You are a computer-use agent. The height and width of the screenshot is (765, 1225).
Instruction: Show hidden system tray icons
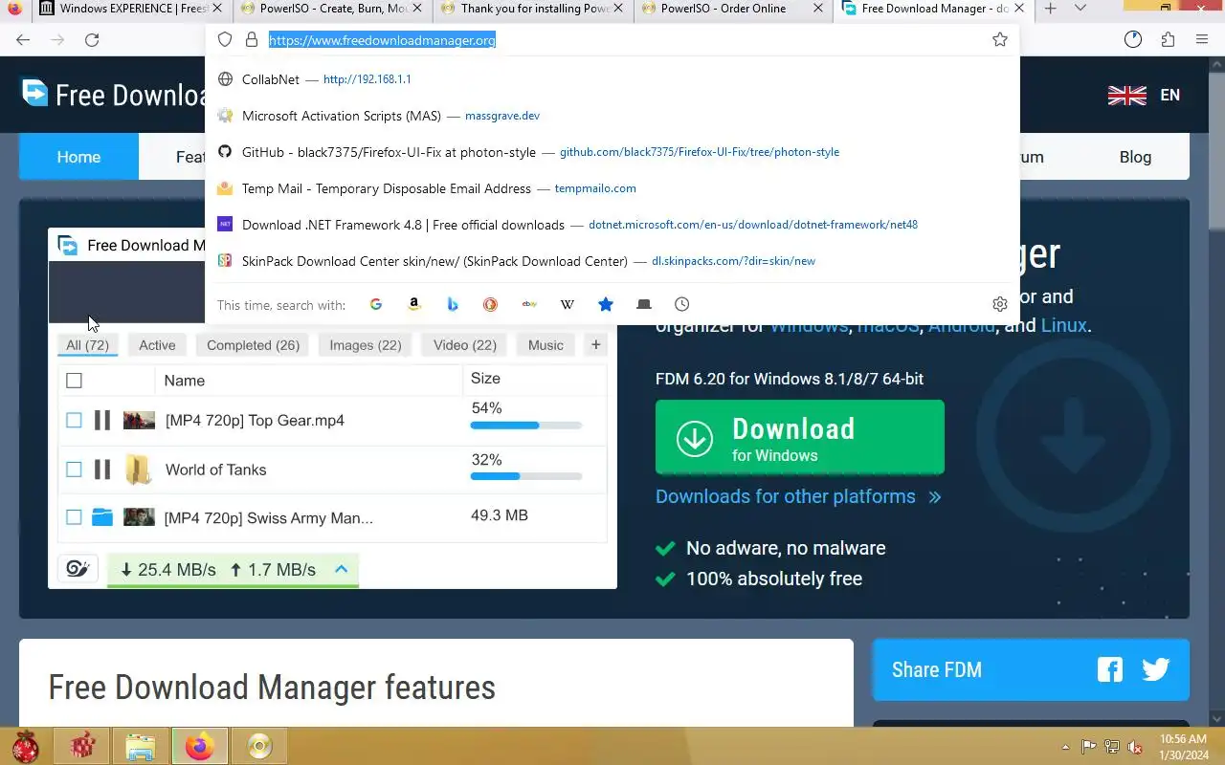click(1065, 747)
